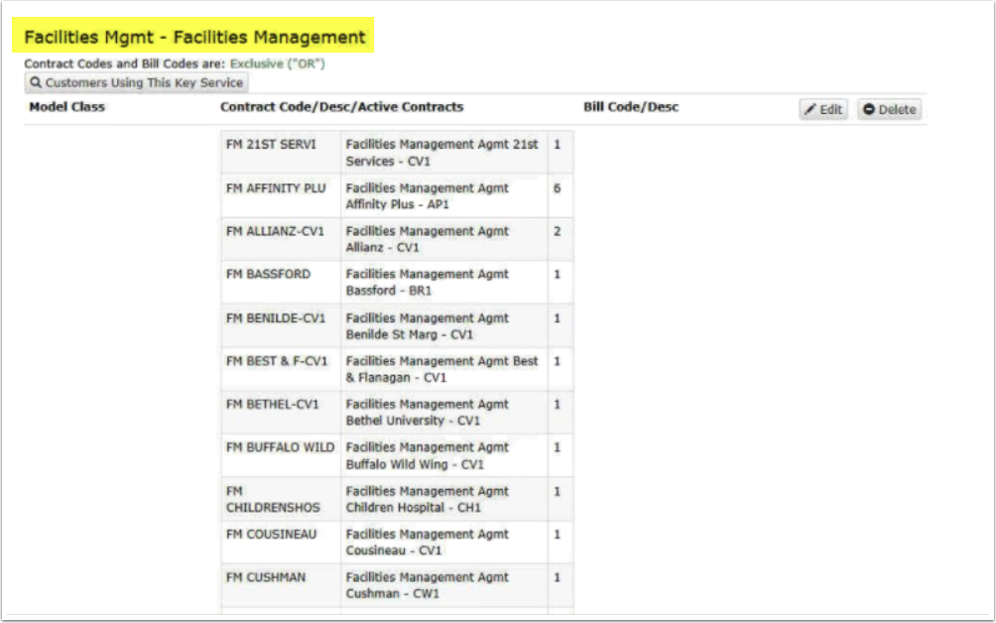996x623 pixels.
Task: Click the Model Class column header
Action: pyautogui.click(x=66, y=107)
